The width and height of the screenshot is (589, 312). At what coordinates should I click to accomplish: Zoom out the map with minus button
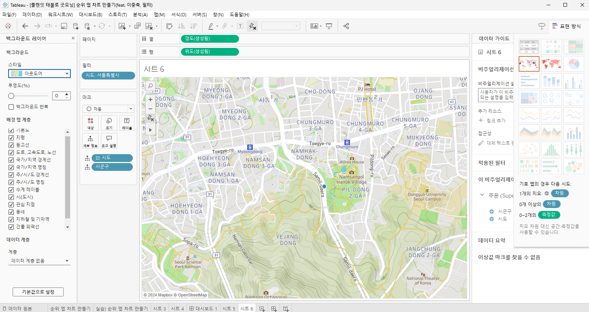tap(150, 109)
